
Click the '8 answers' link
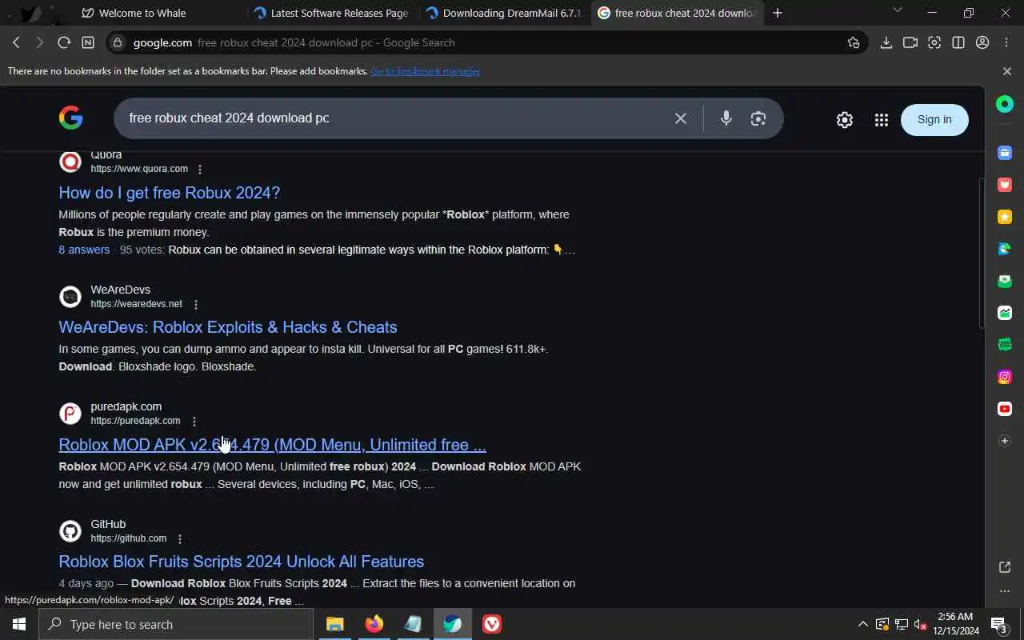click(x=84, y=250)
